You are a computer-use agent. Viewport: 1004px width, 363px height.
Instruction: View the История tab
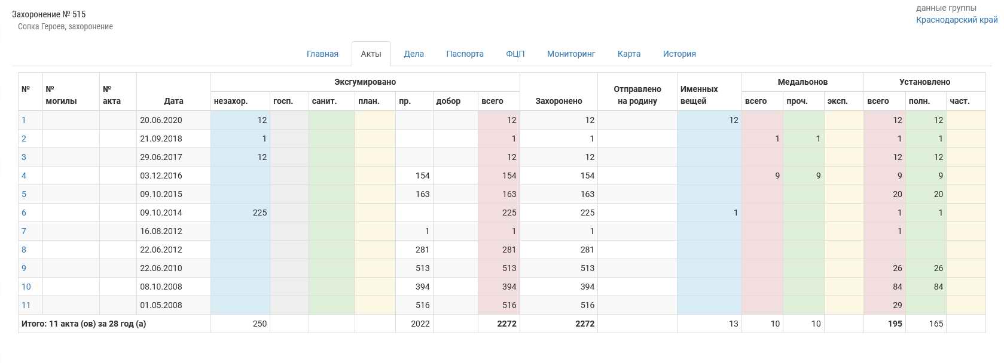pos(679,54)
